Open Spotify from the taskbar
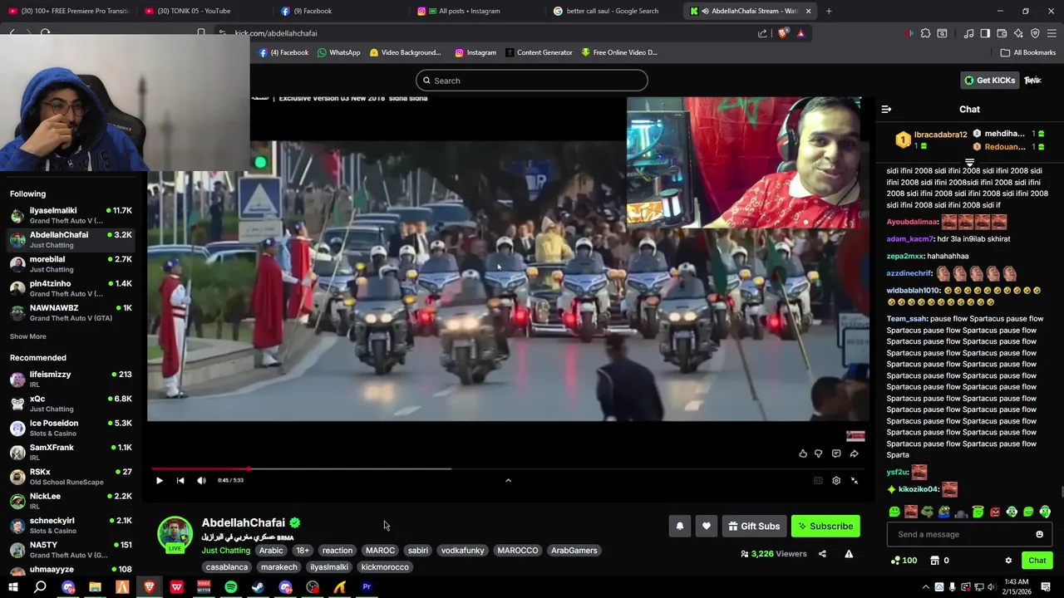Image resolution: width=1064 pixels, height=598 pixels. [x=231, y=587]
